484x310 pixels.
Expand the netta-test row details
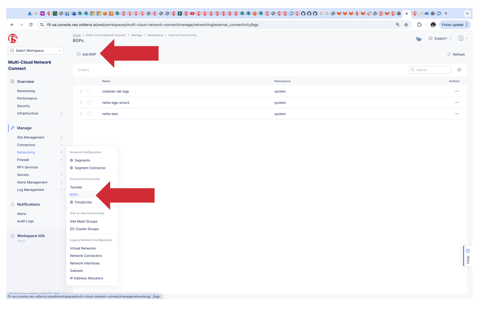coord(81,114)
